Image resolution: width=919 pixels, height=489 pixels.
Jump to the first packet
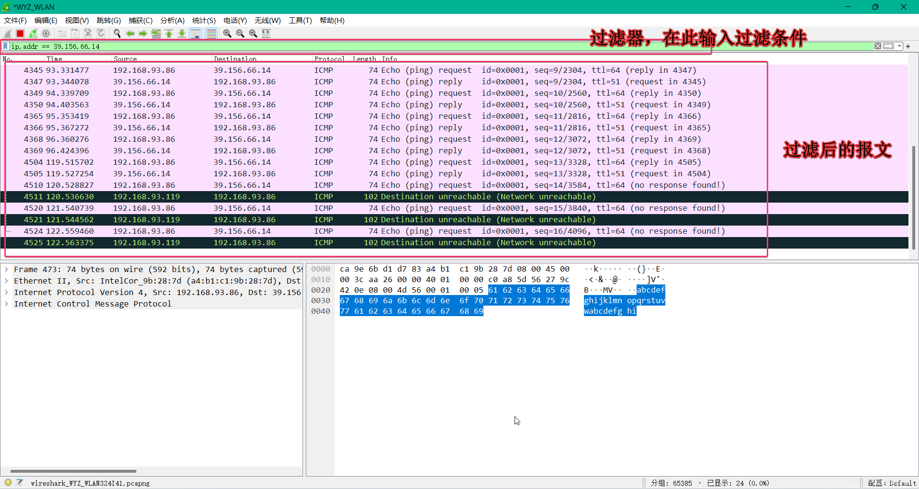(x=169, y=34)
